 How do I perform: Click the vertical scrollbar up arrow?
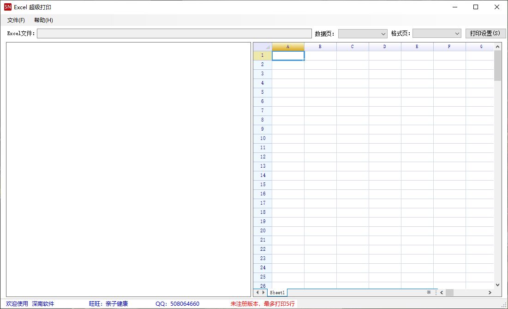click(498, 47)
